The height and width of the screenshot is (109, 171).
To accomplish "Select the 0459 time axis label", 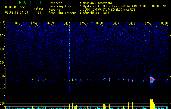I will click(x=148, y=23).
